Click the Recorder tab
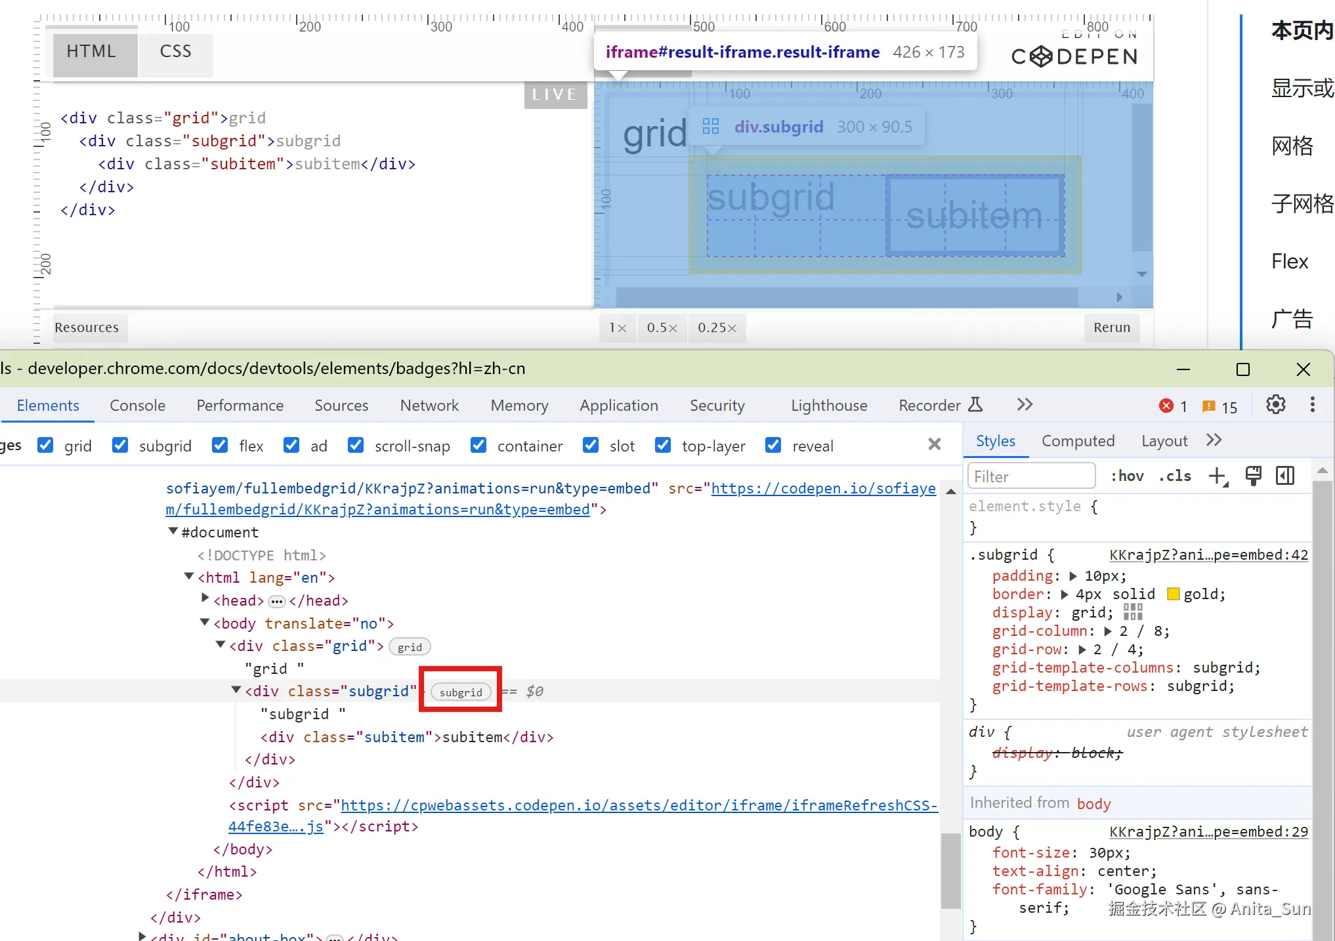 point(940,406)
